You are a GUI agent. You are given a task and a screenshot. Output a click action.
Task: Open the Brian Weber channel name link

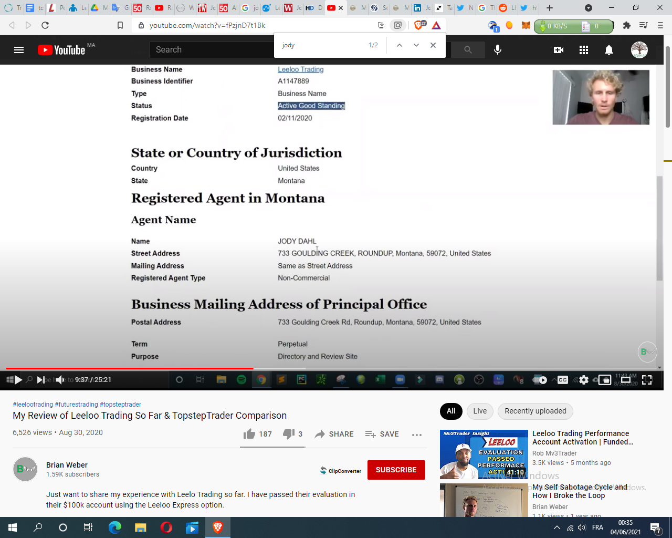(x=67, y=465)
